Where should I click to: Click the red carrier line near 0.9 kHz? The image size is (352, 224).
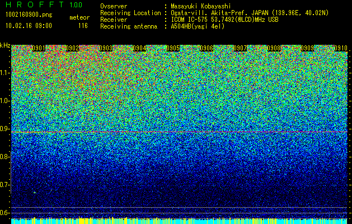point(179,132)
